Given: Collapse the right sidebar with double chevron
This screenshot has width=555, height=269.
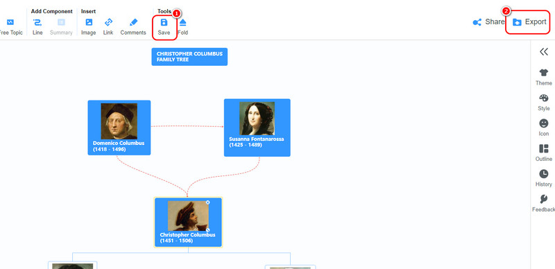Looking at the screenshot, I should pos(544,52).
